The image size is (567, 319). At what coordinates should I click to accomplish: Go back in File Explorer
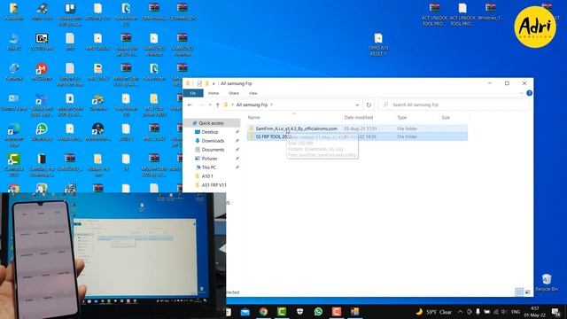[190, 105]
